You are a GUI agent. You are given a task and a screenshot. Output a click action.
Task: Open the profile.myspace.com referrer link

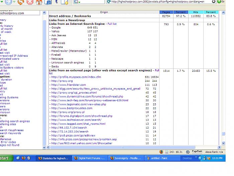(x=76, y=77)
